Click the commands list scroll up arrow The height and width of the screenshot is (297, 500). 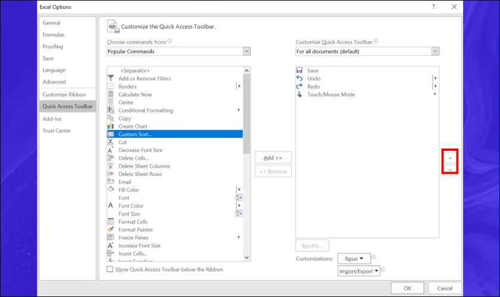(x=246, y=70)
